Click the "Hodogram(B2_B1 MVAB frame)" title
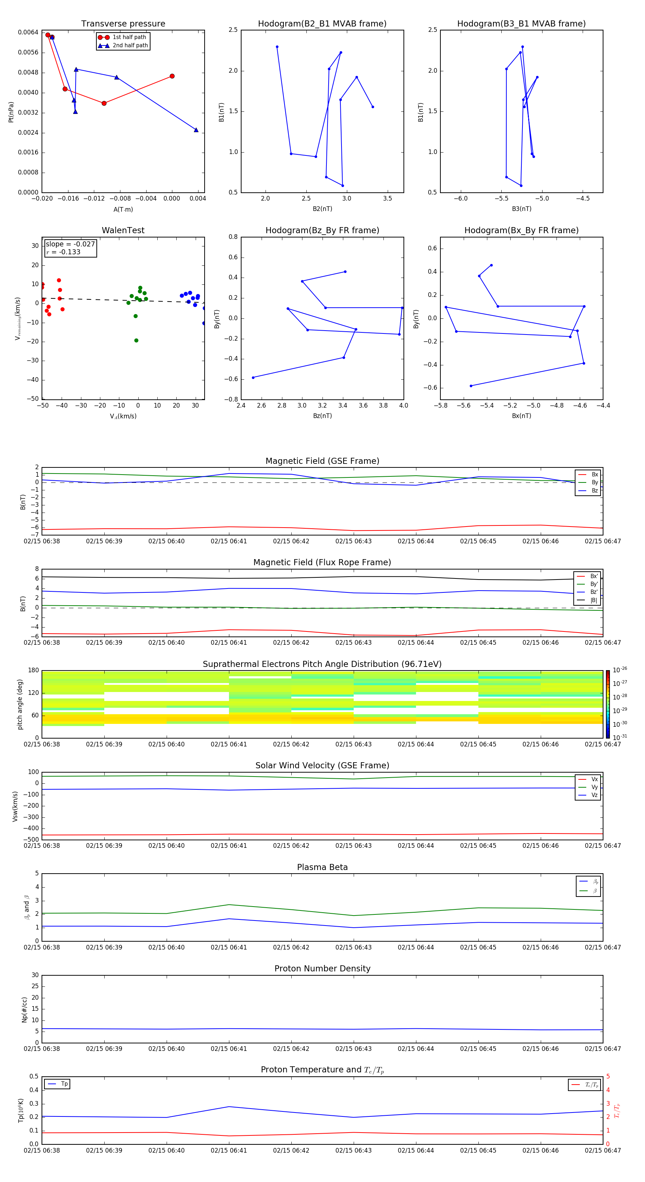Screen dimensions: 645x1182 coord(322,24)
